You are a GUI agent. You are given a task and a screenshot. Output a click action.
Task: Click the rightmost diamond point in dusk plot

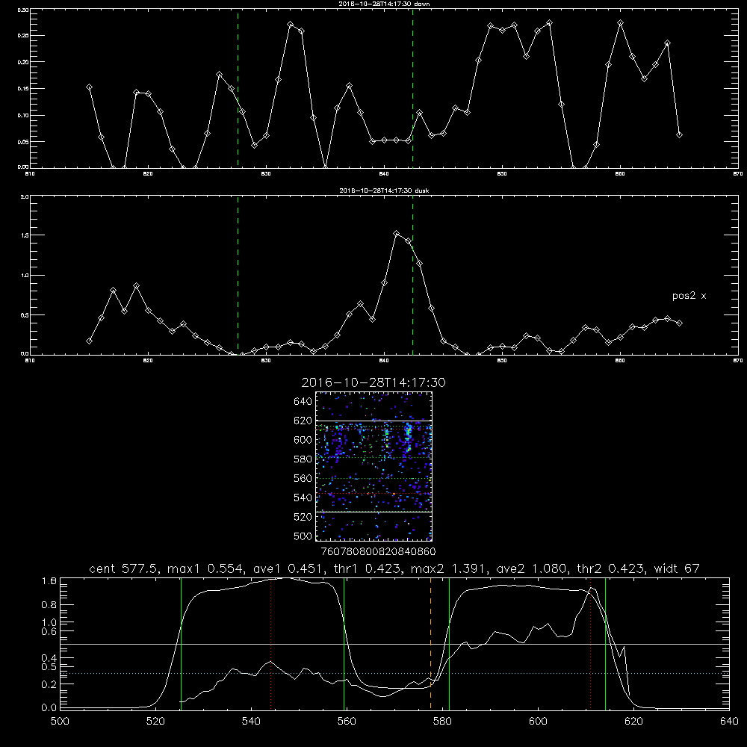click(679, 323)
